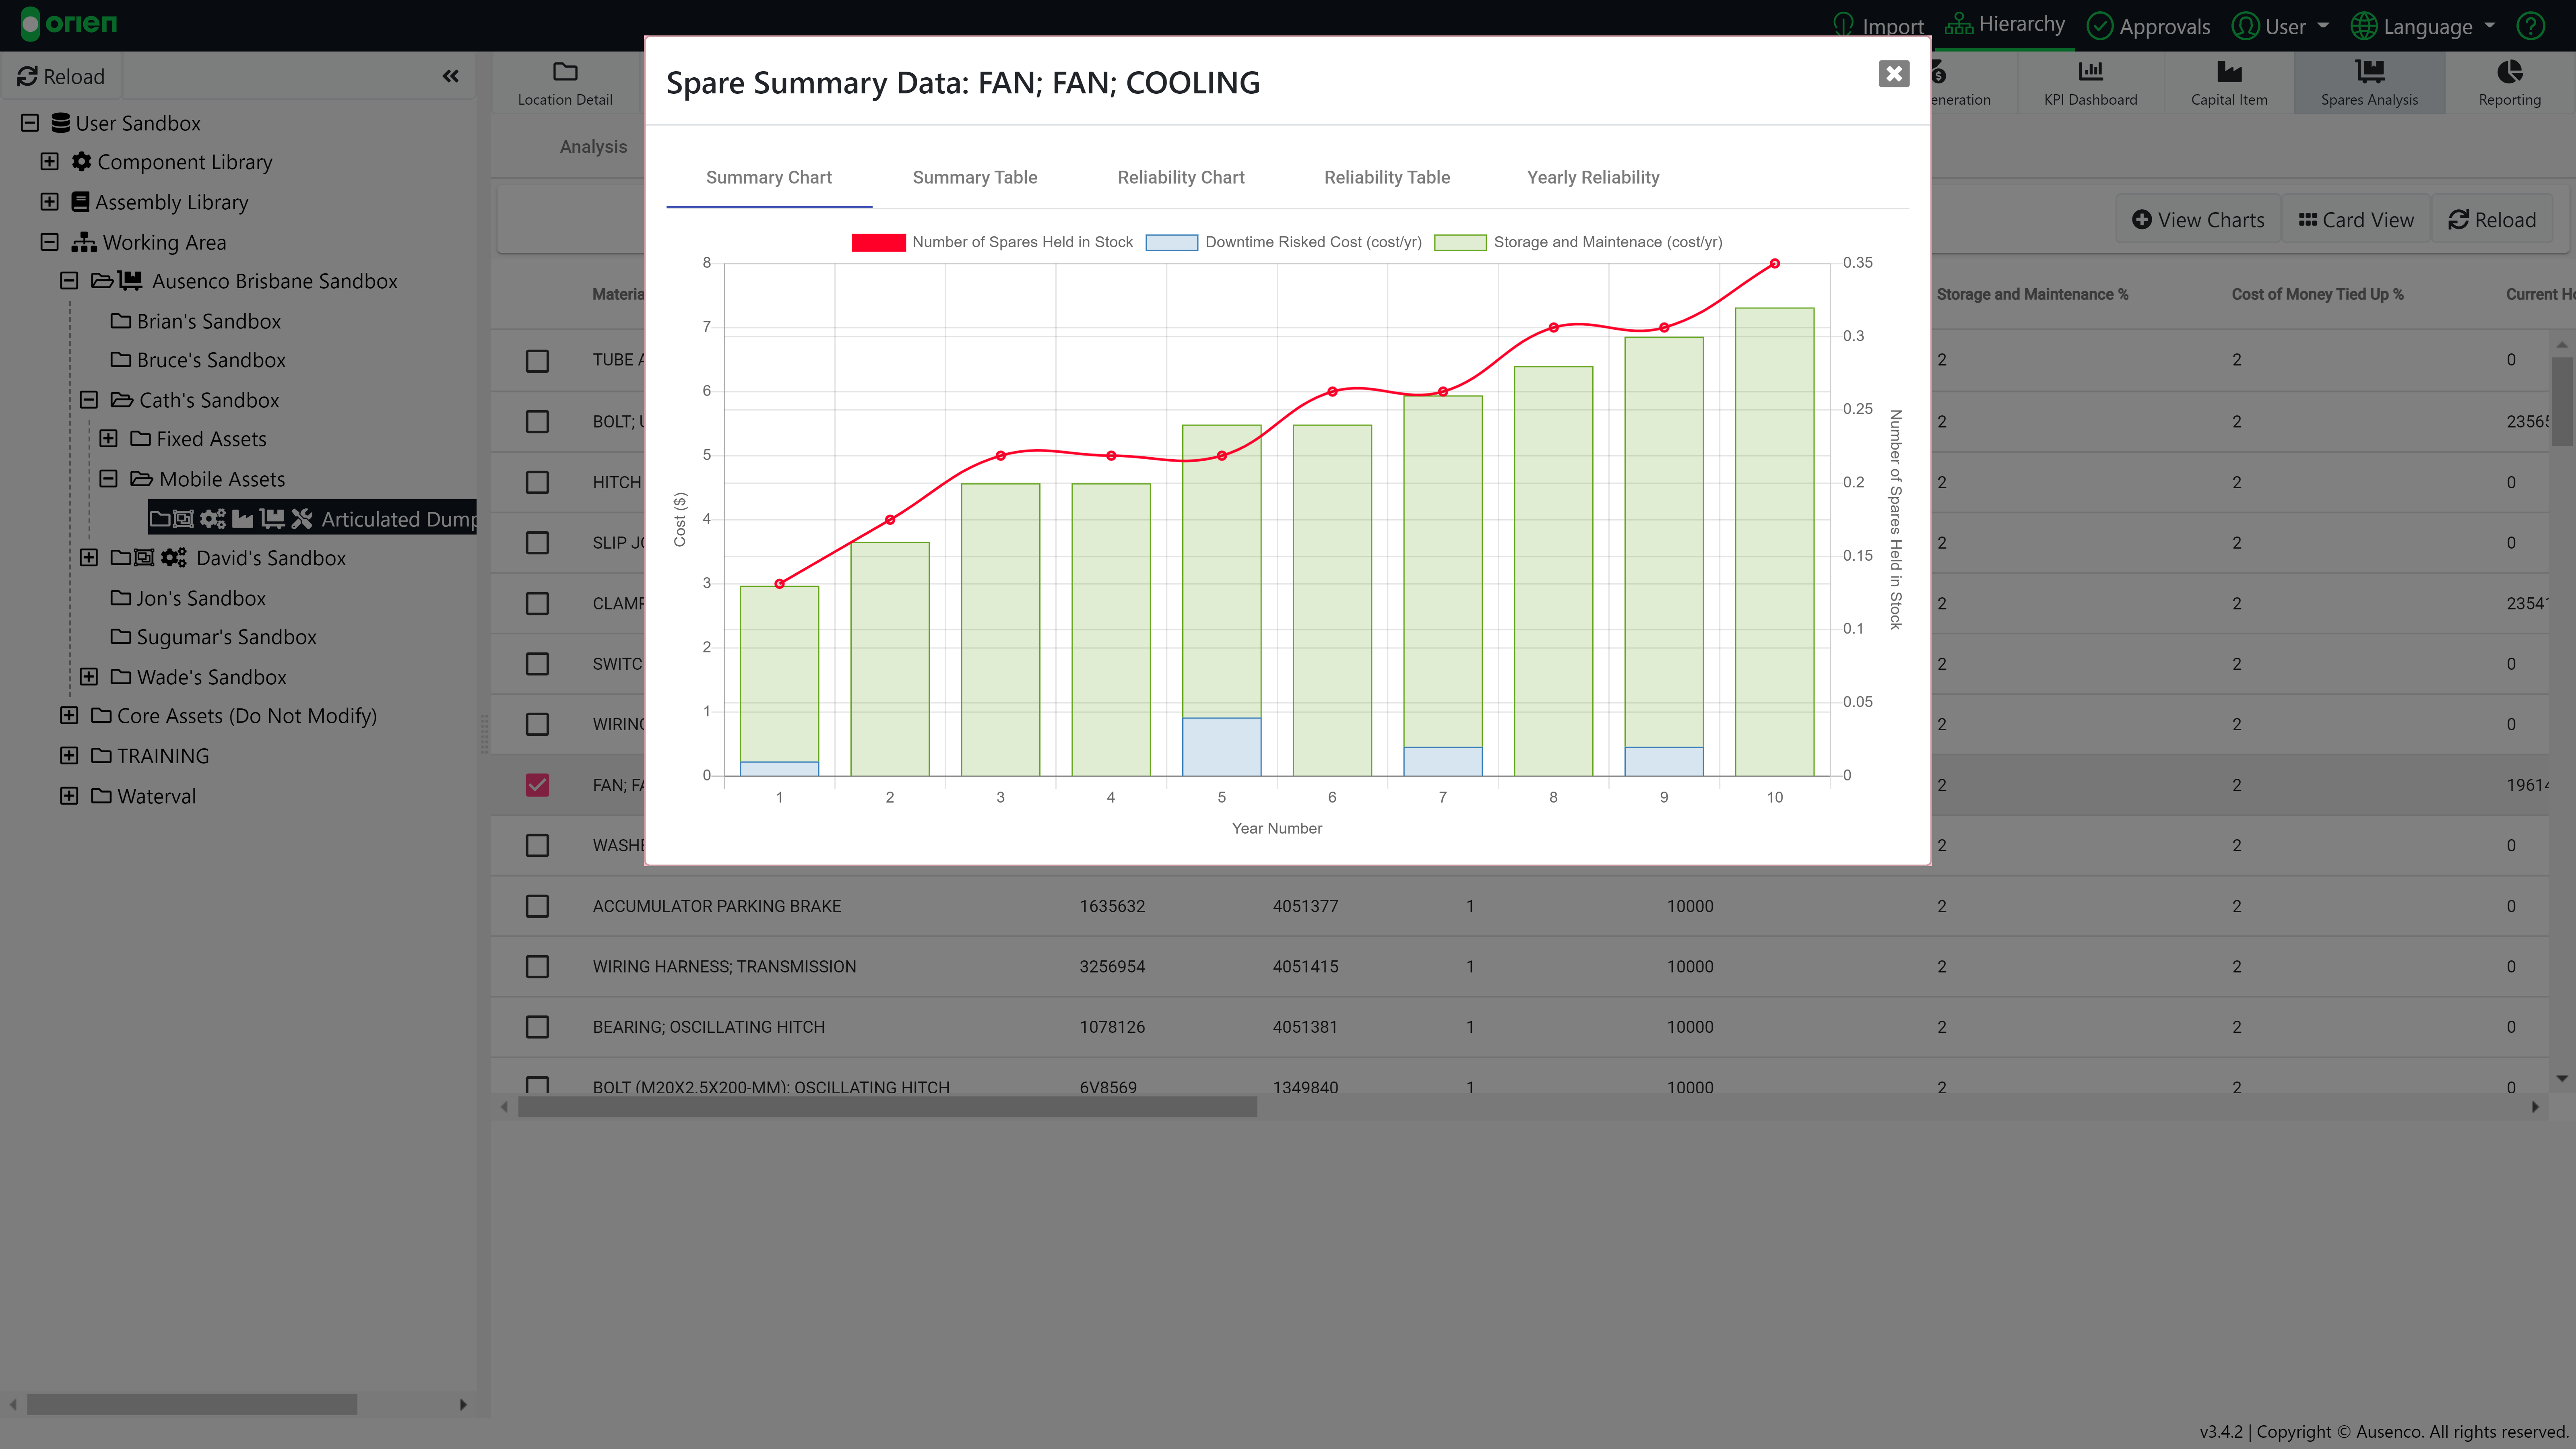Uncheck the FAN row checkbox

[x=537, y=784]
